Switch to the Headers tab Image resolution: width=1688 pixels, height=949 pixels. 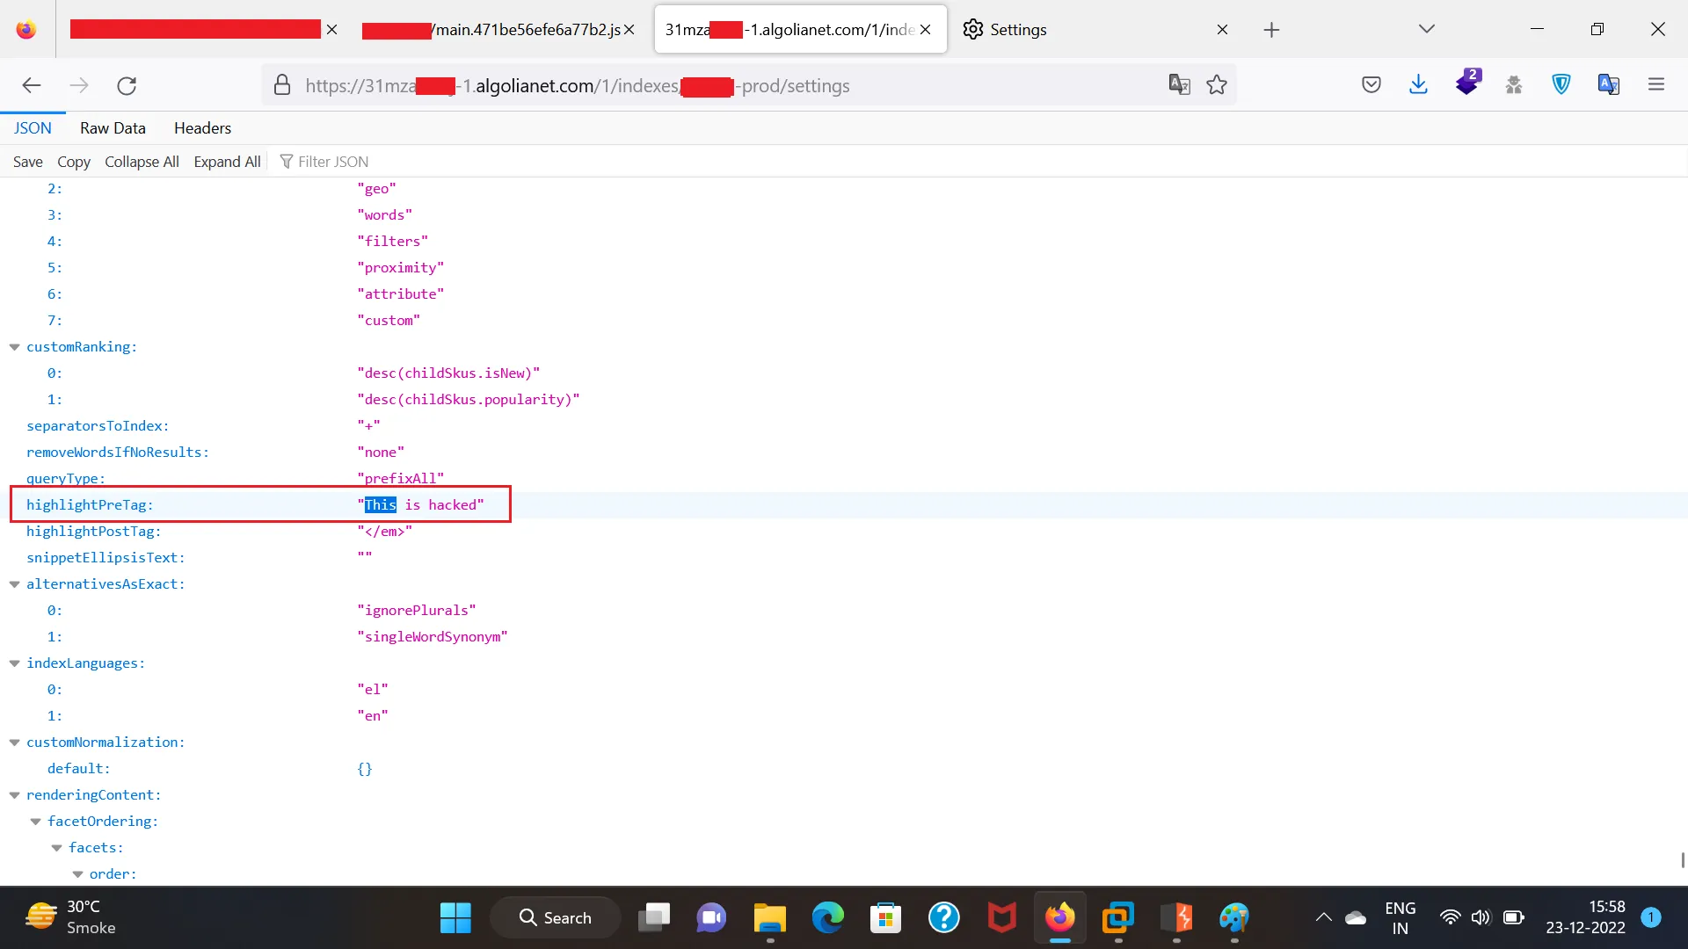(202, 128)
